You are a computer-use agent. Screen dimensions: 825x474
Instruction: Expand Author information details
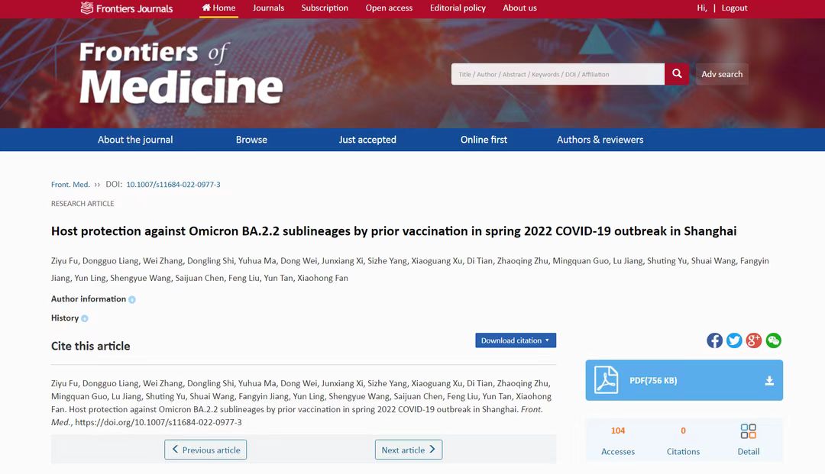tap(132, 300)
